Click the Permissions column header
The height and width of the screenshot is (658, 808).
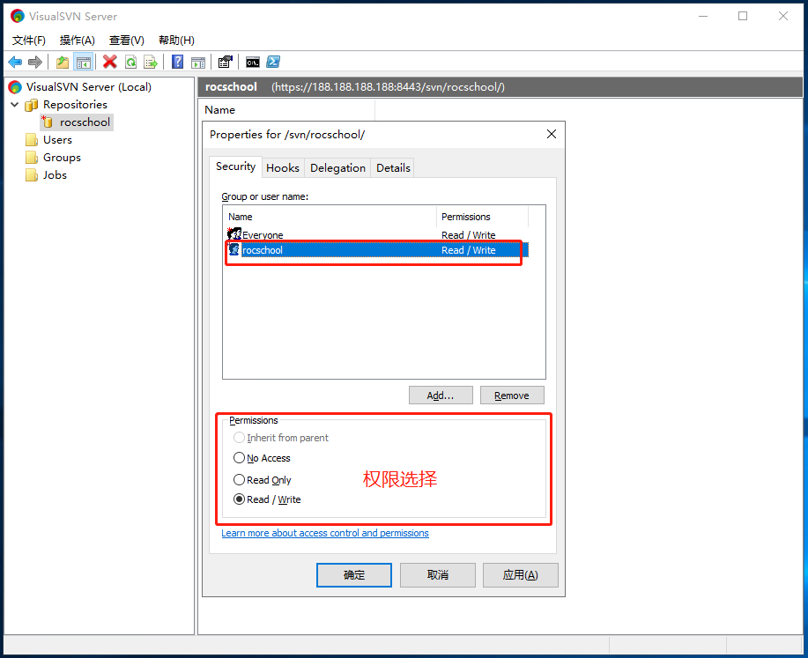[482, 217]
